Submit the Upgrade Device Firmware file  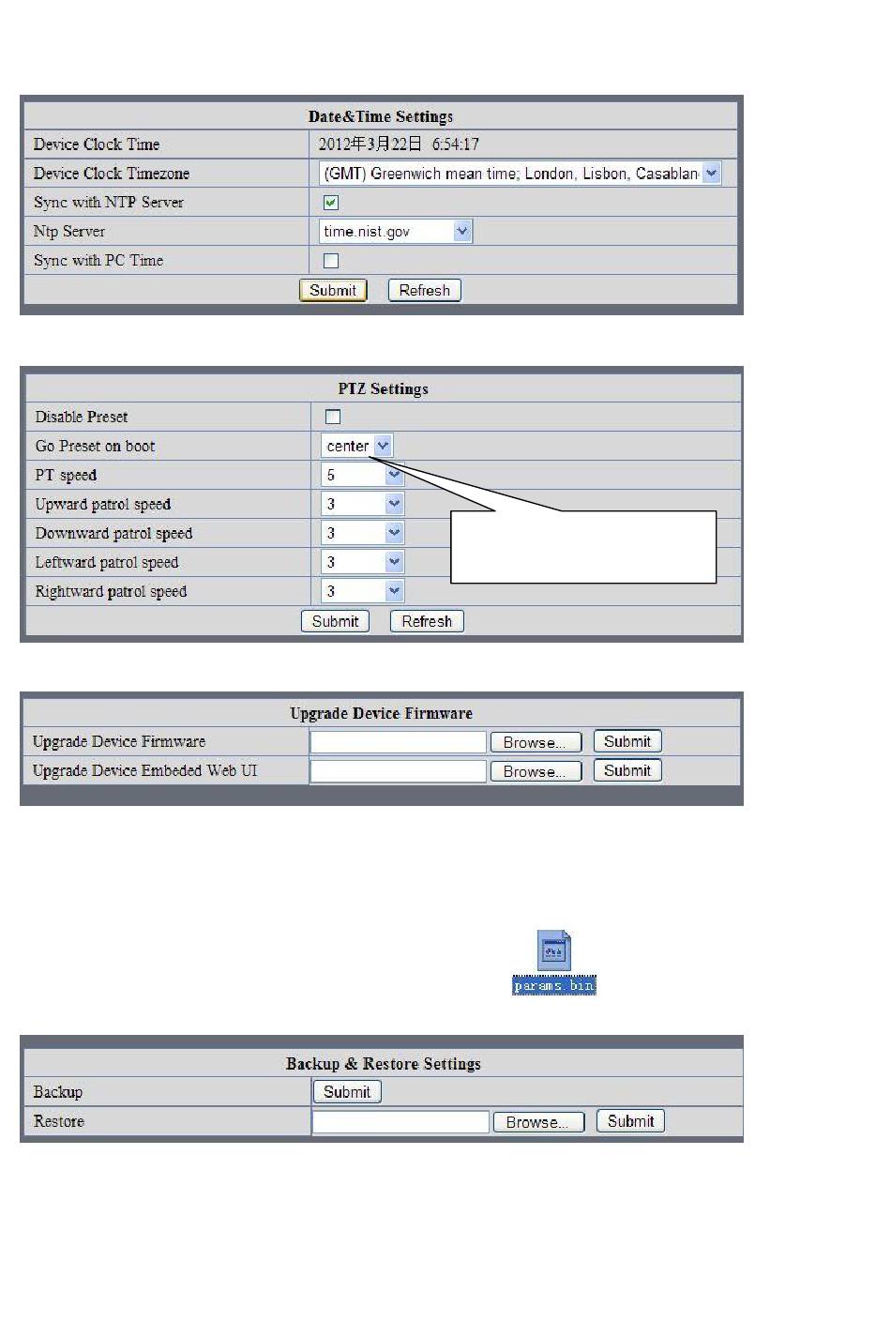click(627, 741)
